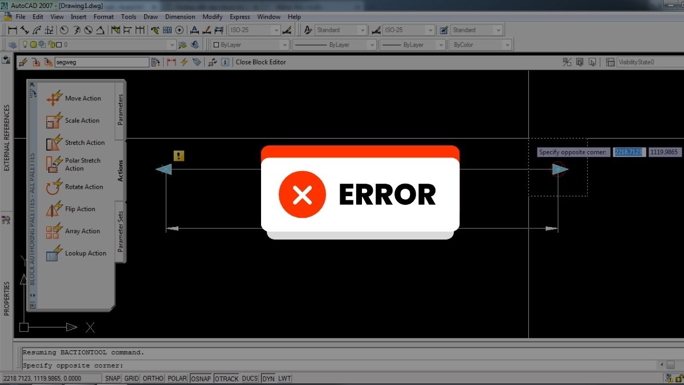Toggle LWT lineweight display
The image size is (684, 385).
point(284,378)
